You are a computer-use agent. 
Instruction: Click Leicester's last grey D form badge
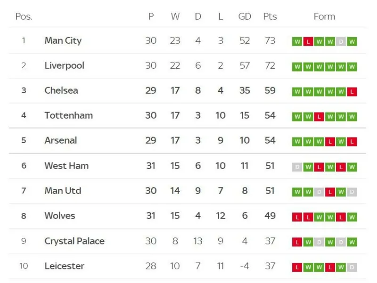[x=352, y=267]
